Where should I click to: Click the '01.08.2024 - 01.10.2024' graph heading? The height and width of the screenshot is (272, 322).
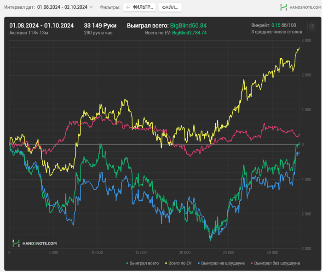tap(41, 26)
